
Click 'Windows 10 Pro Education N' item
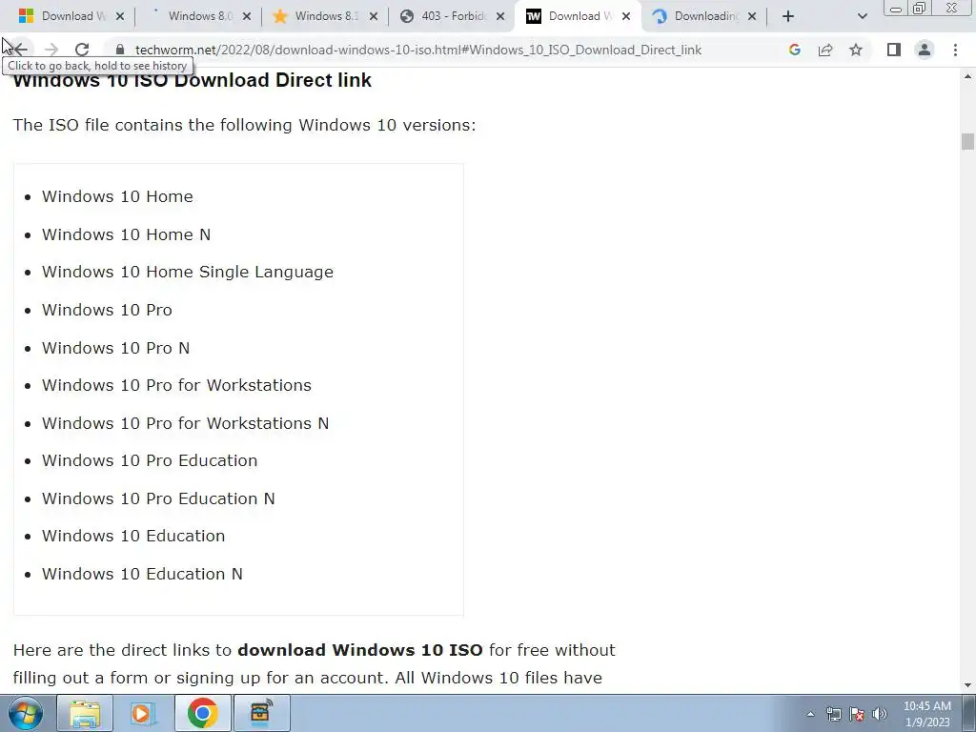(x=158, y=498)
